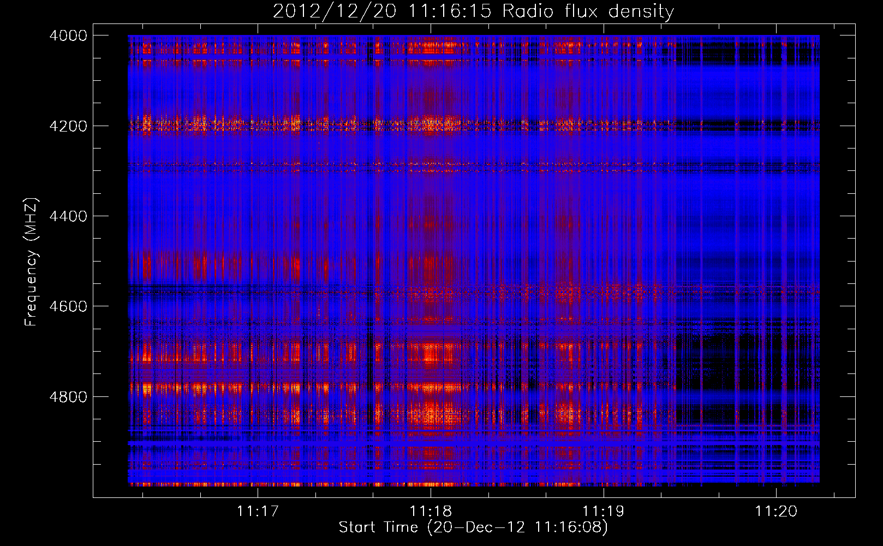Select the 4000 frequency tick label

coord(68,35)
